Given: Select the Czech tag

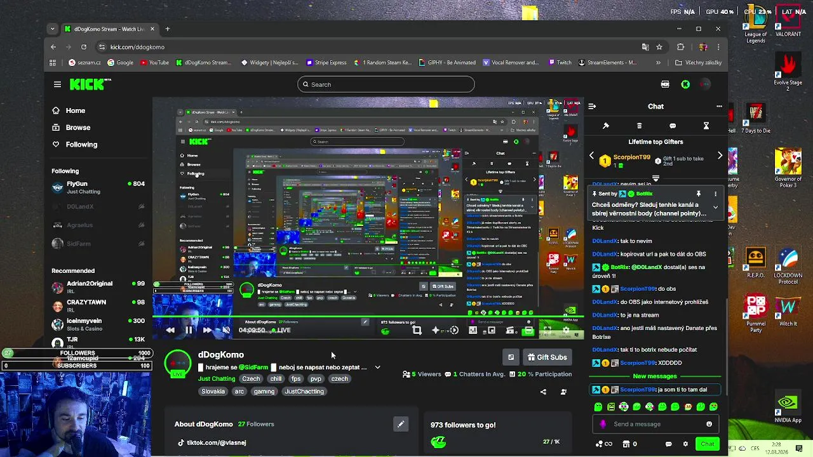Looking at the screenshot, I should 251,379.
